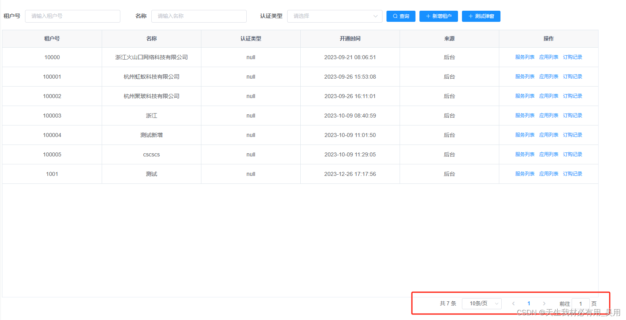Focus the 名称 input field
The height and width of the screenshot is (320, 626).
[x=199, y=16]
